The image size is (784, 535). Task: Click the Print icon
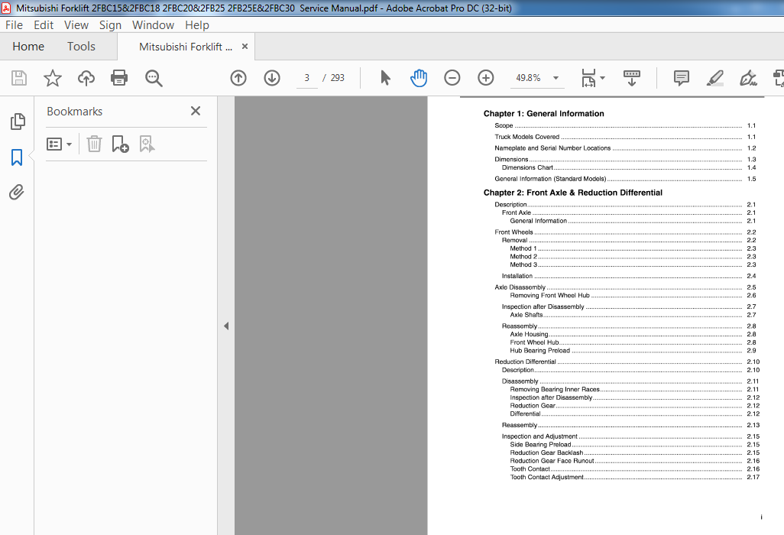119,78
